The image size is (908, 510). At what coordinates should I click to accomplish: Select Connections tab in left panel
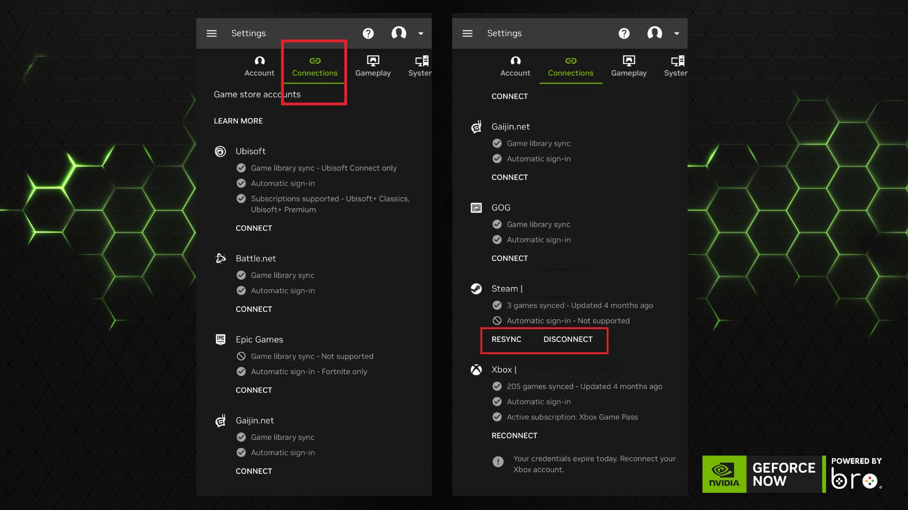(x=314, y=67)
